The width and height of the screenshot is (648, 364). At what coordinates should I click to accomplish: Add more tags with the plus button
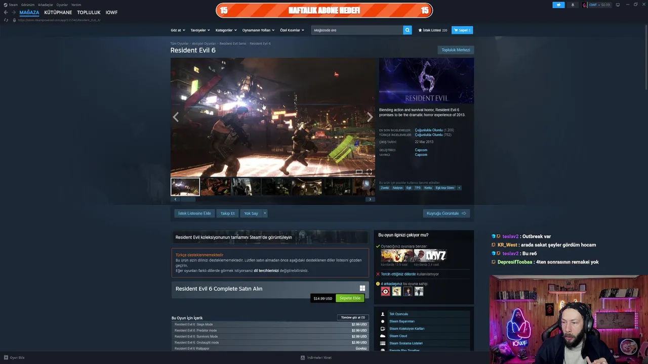pos(459,188)
